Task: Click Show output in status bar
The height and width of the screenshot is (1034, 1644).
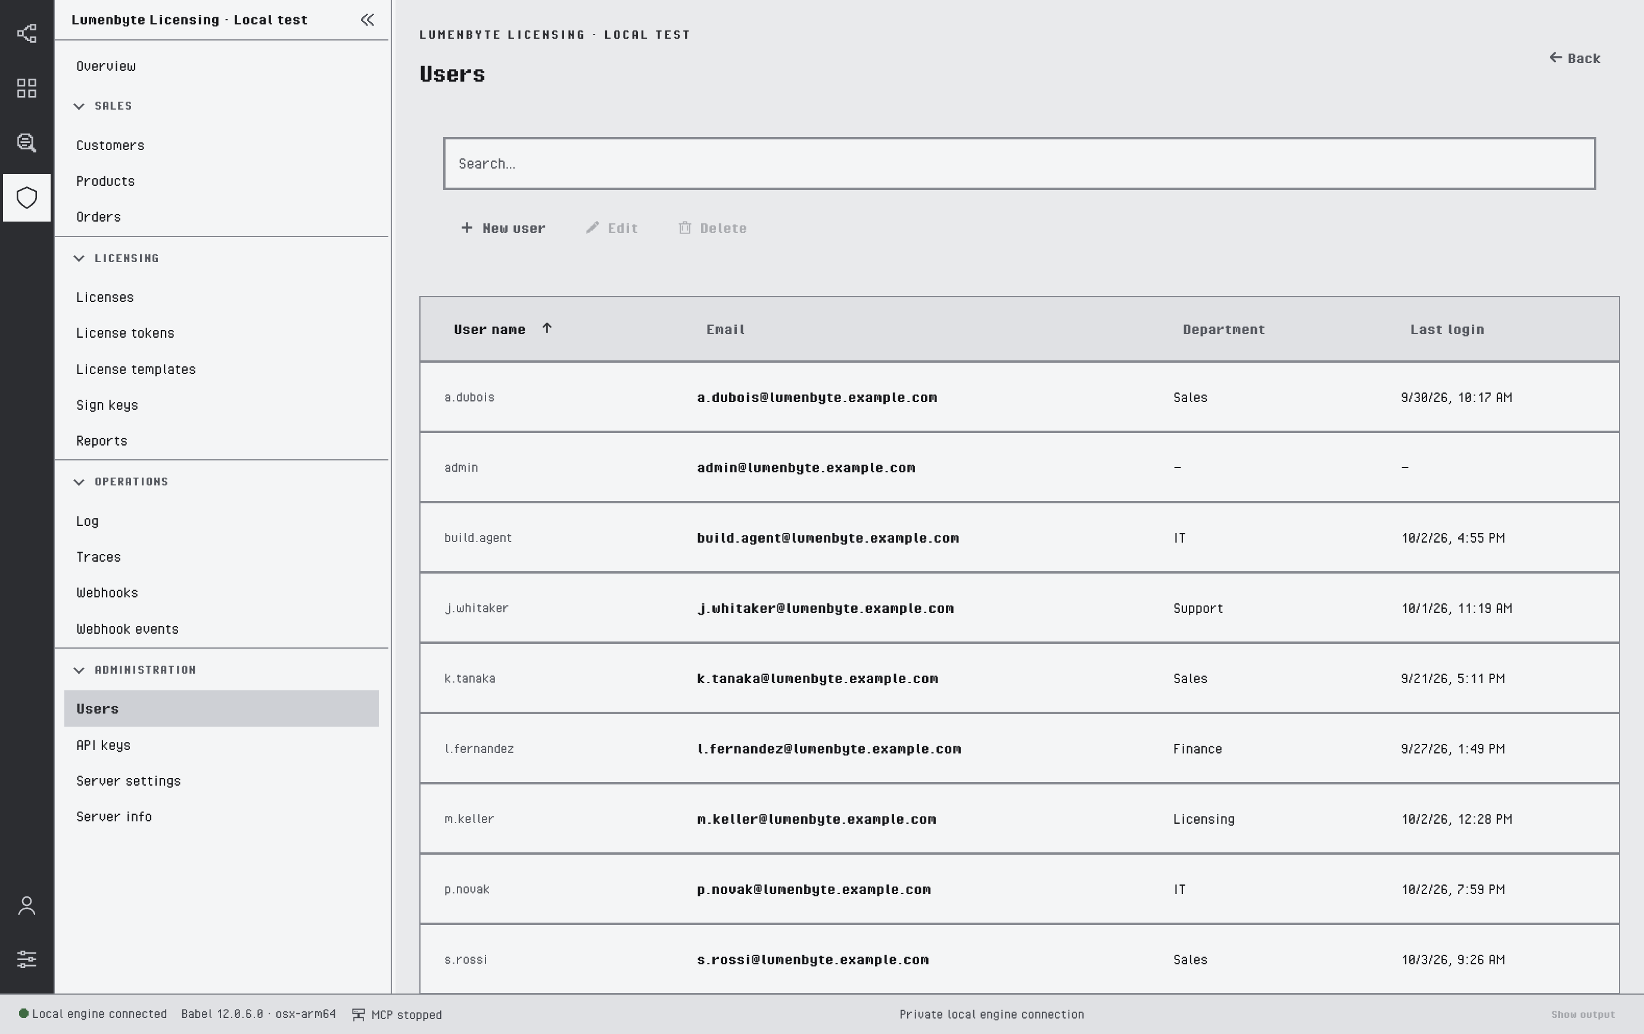Action: click(1583, 1015)
